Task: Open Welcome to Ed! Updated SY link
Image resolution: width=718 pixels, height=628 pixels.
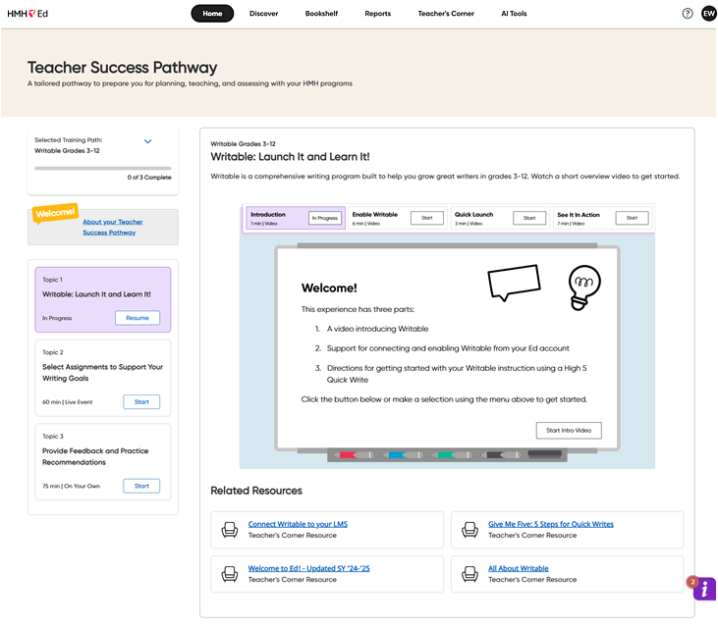Action: (x=308, y=568)
